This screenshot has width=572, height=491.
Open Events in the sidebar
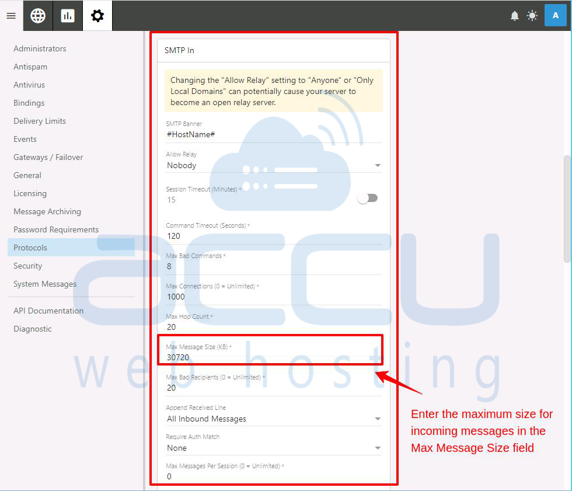25,139
